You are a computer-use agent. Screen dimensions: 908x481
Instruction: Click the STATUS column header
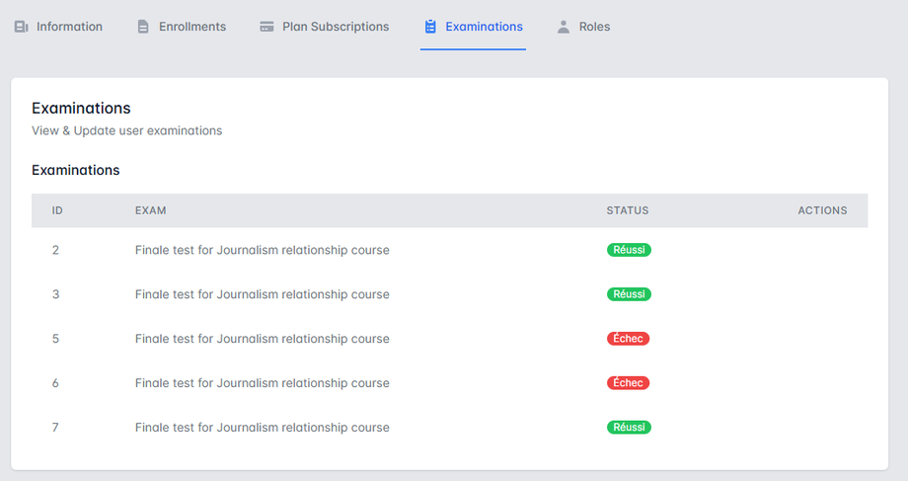point(628,210)
